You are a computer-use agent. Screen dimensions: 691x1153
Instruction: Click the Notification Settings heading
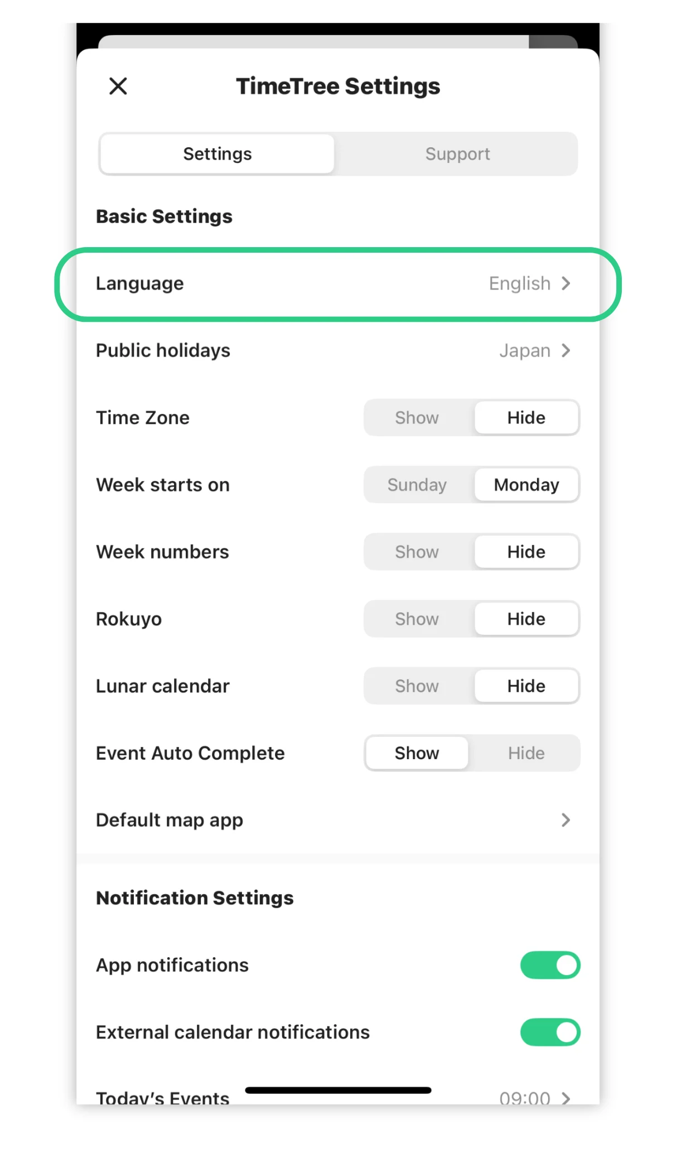click(195, 898)
